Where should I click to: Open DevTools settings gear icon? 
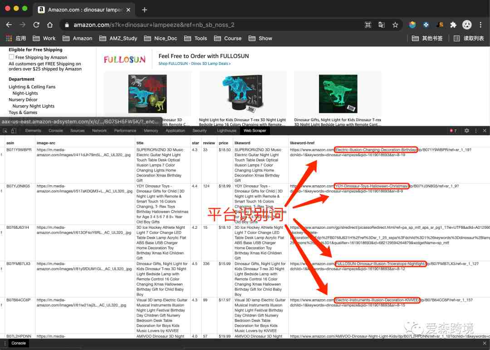(466, 130)
